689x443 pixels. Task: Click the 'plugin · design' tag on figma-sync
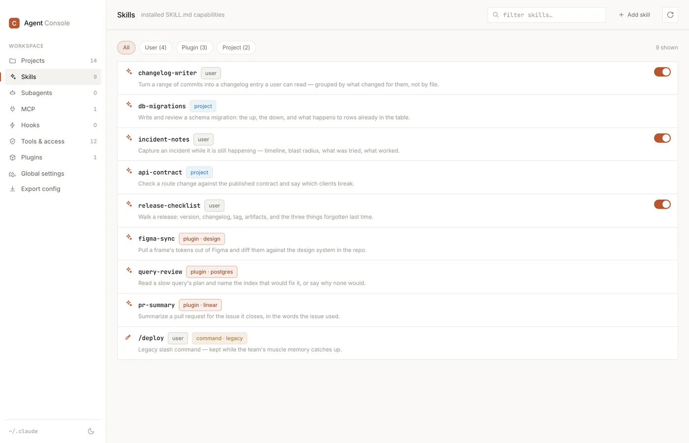[x=202, y=239]
